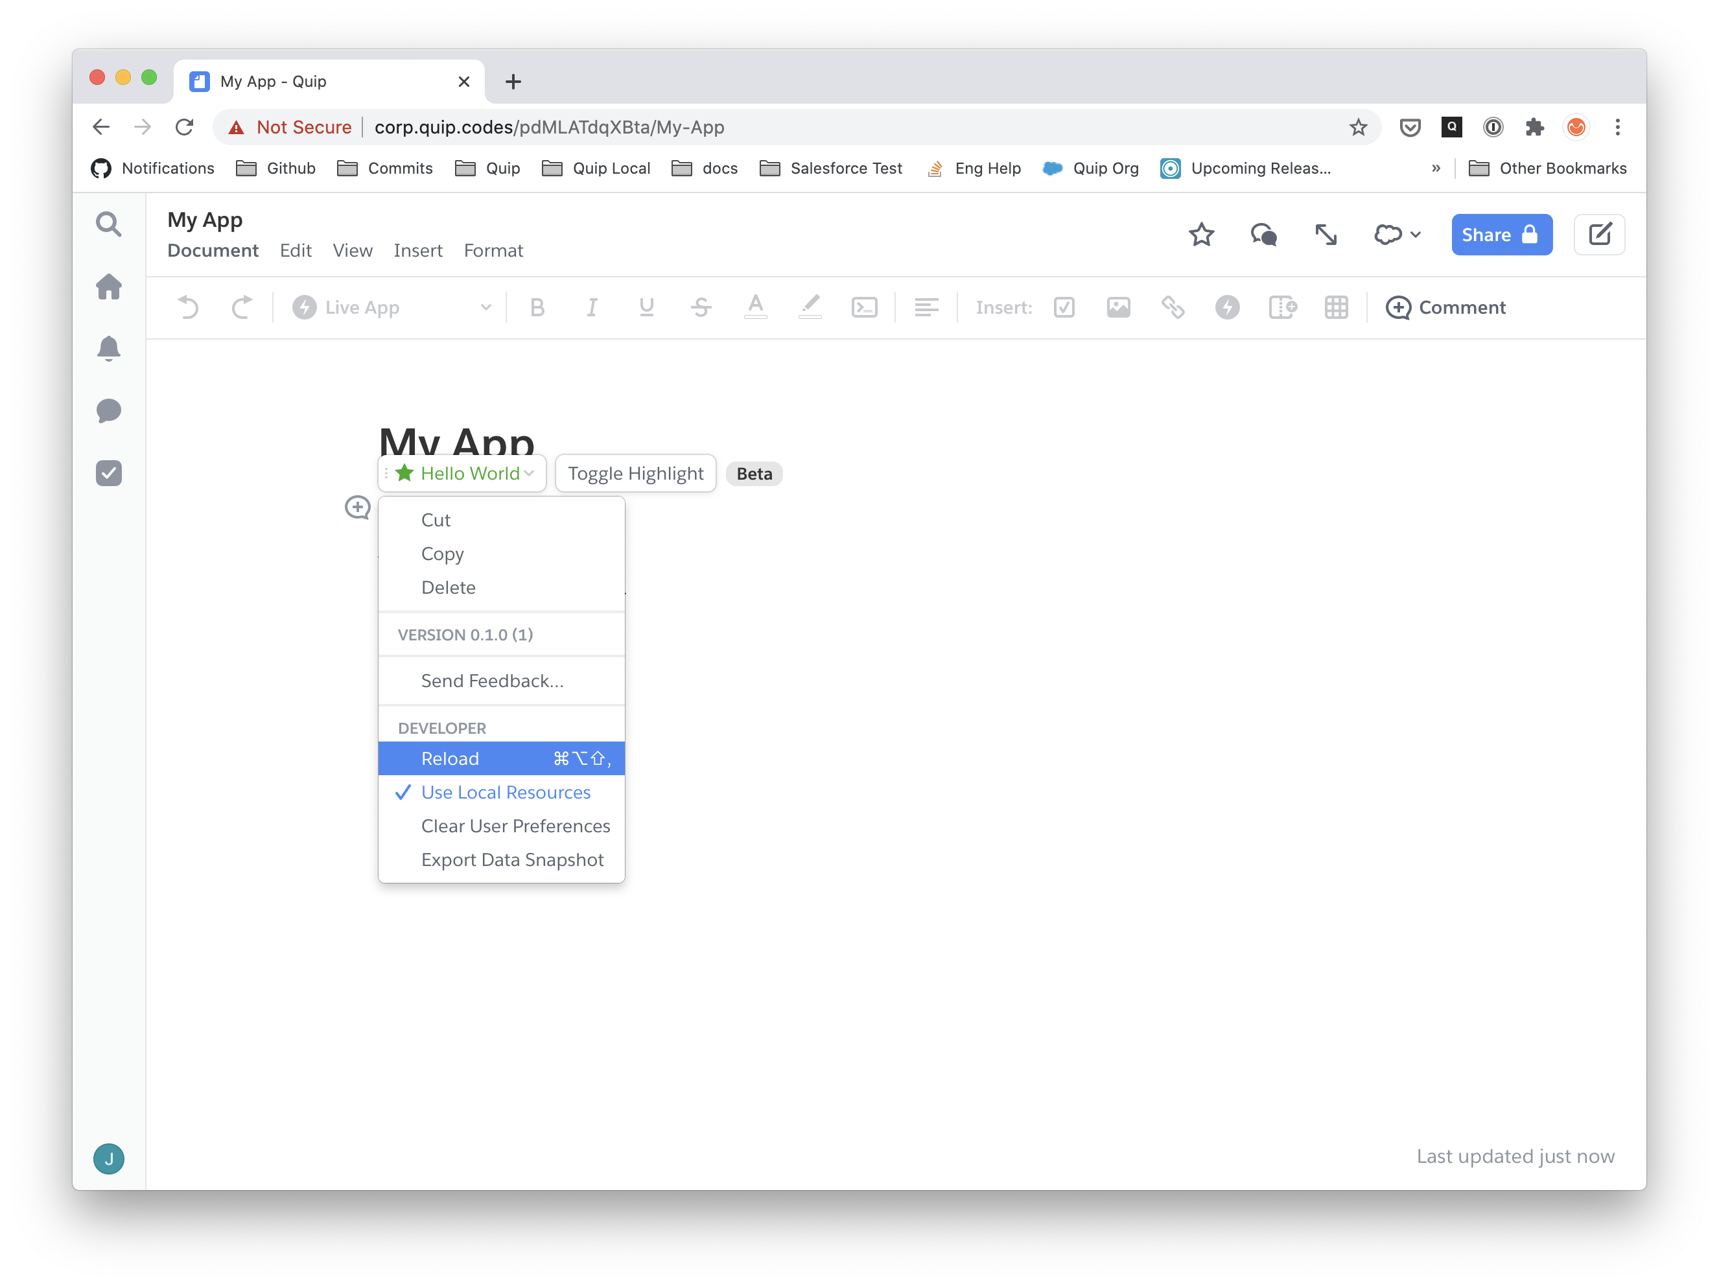1719x1286 pixels.
Task: Open a new browser tab
Action: coord(513,82)
